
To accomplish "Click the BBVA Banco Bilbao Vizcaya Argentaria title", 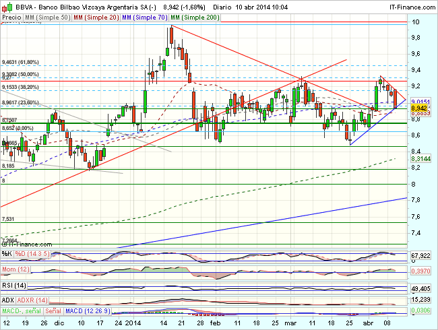I will pyautogui.click(x=86, y=7).
